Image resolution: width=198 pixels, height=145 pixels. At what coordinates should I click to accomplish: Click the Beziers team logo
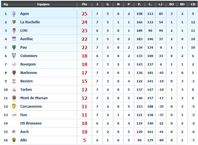coord(14,81)
